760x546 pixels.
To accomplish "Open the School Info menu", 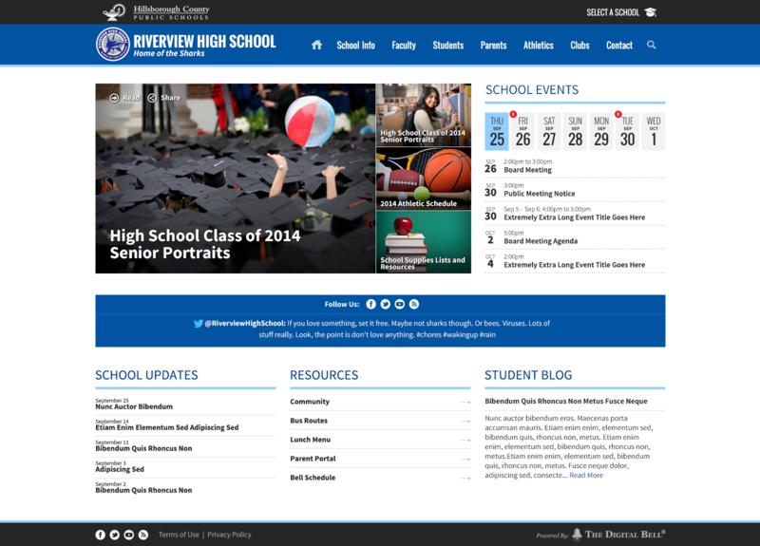I will [355, 45].
